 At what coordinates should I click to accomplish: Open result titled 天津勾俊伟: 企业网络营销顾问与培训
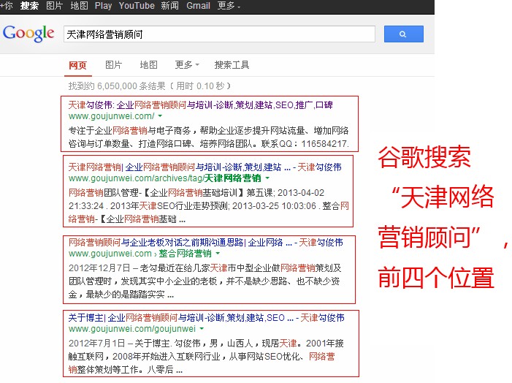click(x=200, y=105)
